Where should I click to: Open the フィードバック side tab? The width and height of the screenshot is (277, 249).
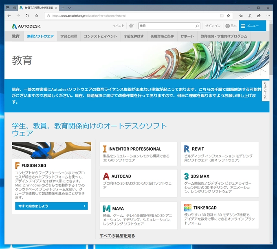click(x=265, y=91)
